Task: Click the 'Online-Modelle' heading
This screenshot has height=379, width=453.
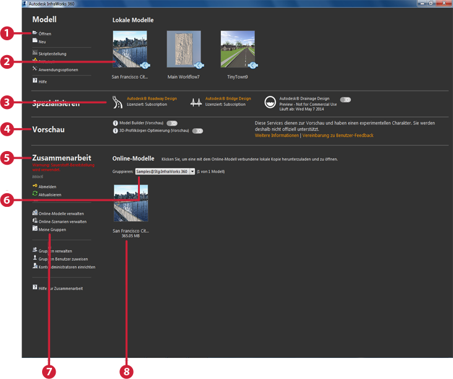Action: pyautogui.click(x=133, y=159)
